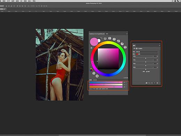Image resolution: width=181 pixels, height=136 pixels.
Task: Select the 属性 Properties panel tab
Action: (x=134, y=45)
